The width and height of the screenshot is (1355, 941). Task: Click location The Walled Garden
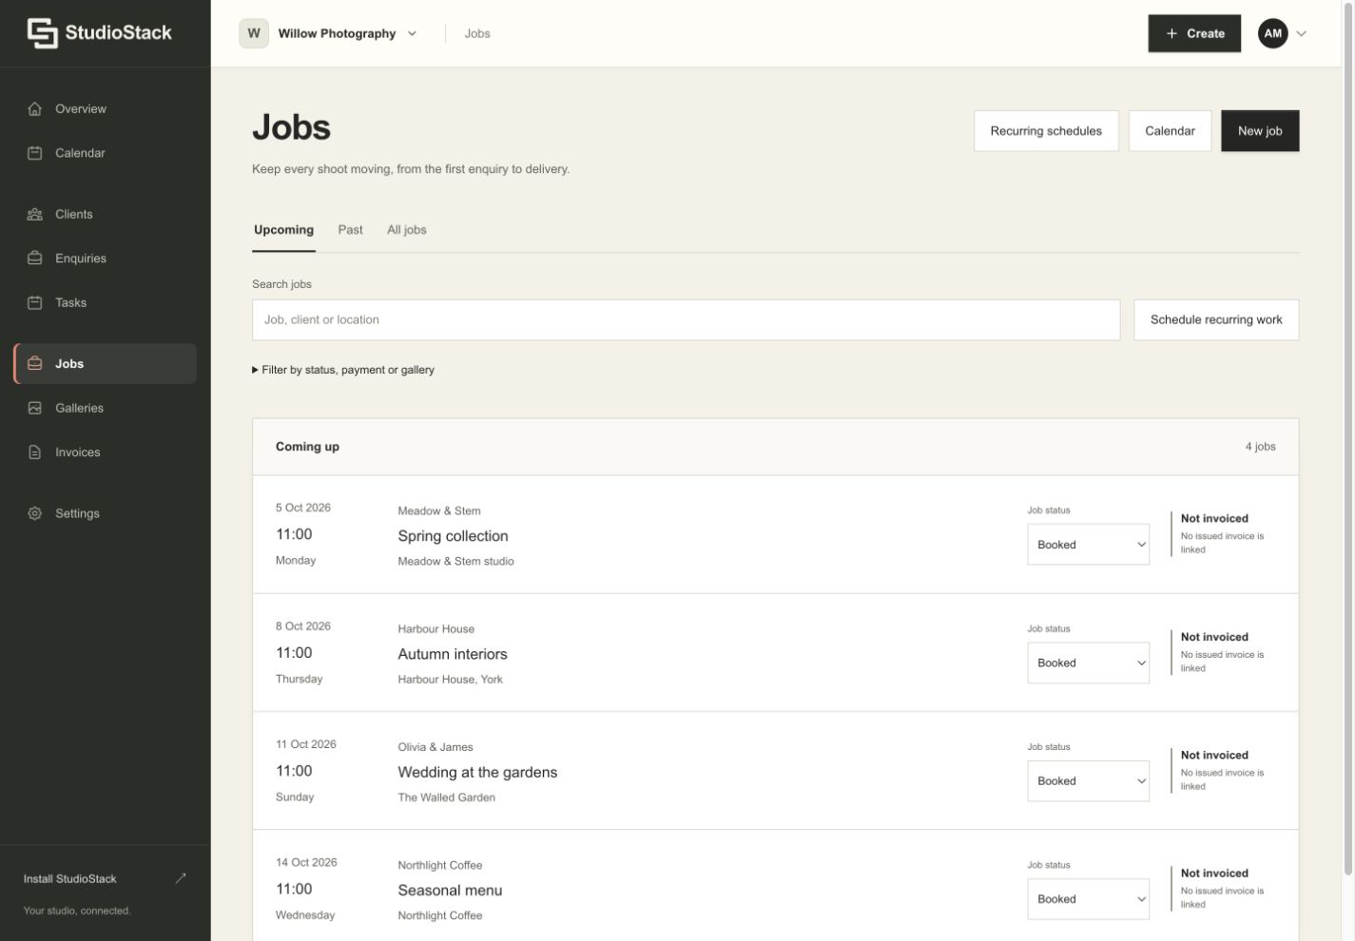point(447,797)
